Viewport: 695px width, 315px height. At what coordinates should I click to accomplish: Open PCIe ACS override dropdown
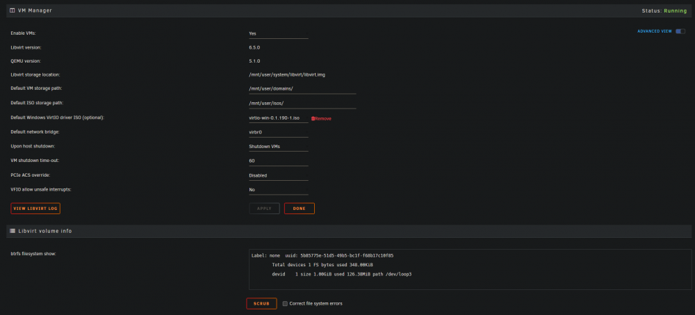279,175
